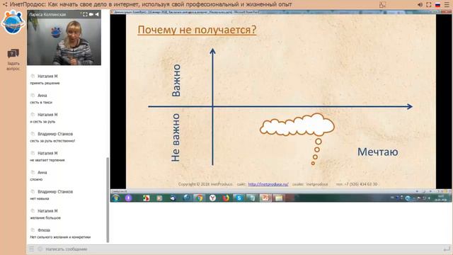Select the chat message 'сложно'

pos(36,179)
